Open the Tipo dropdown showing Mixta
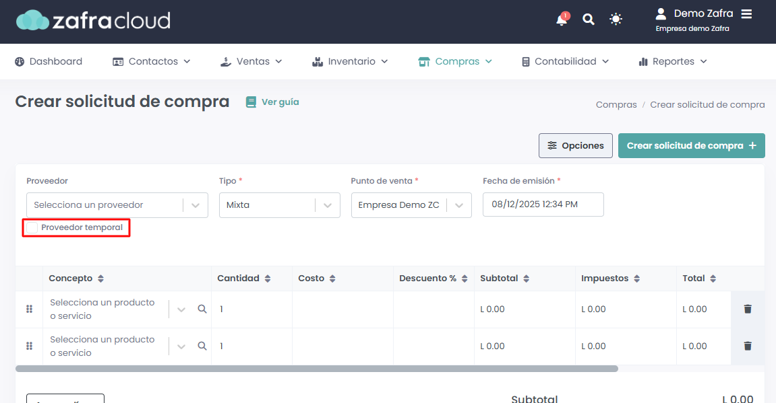 [280, 205]
